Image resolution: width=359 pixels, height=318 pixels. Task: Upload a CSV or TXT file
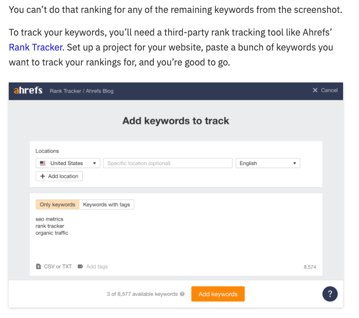pyautogui.click(x=54, y=266)
